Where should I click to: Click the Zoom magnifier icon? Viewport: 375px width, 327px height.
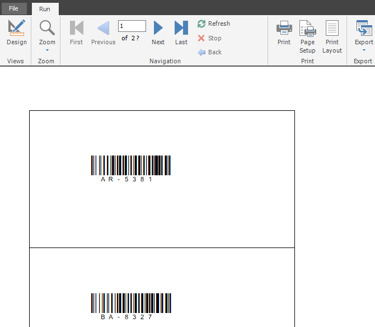[x=47, y=28]
